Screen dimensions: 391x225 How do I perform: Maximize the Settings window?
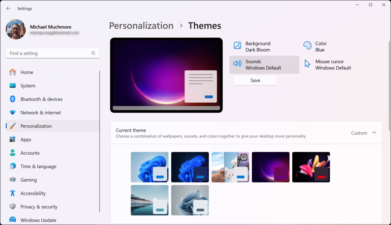click(x=370, y=5)
